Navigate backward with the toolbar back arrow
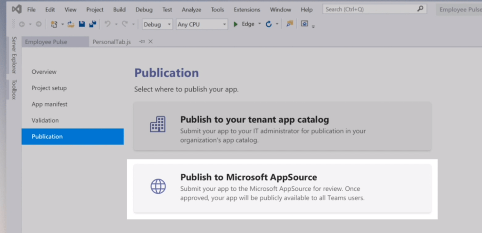 point(22,24)
